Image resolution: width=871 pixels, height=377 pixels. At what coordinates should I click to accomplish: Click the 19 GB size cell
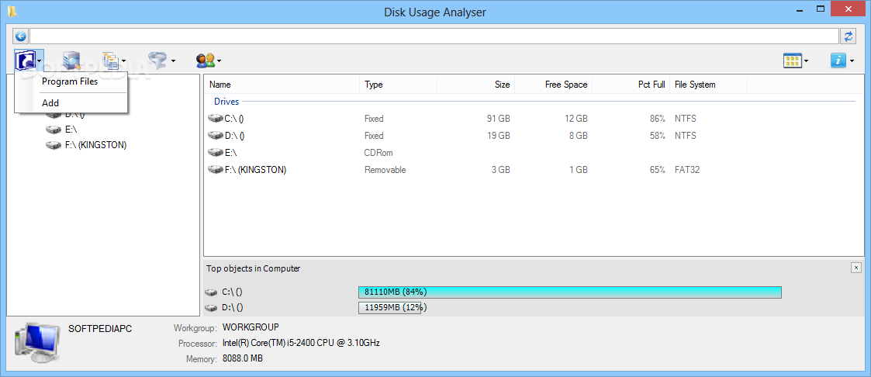point(498,136)
